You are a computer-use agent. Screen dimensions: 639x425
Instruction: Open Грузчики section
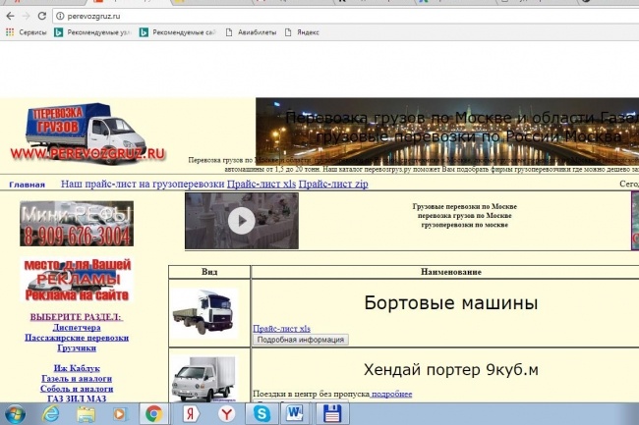point(77,347)
